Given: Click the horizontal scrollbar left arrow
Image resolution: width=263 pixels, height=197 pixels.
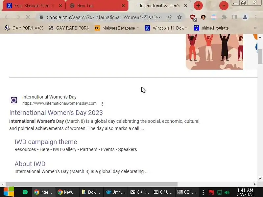Looking at the screenshot, I should (3, 184).
